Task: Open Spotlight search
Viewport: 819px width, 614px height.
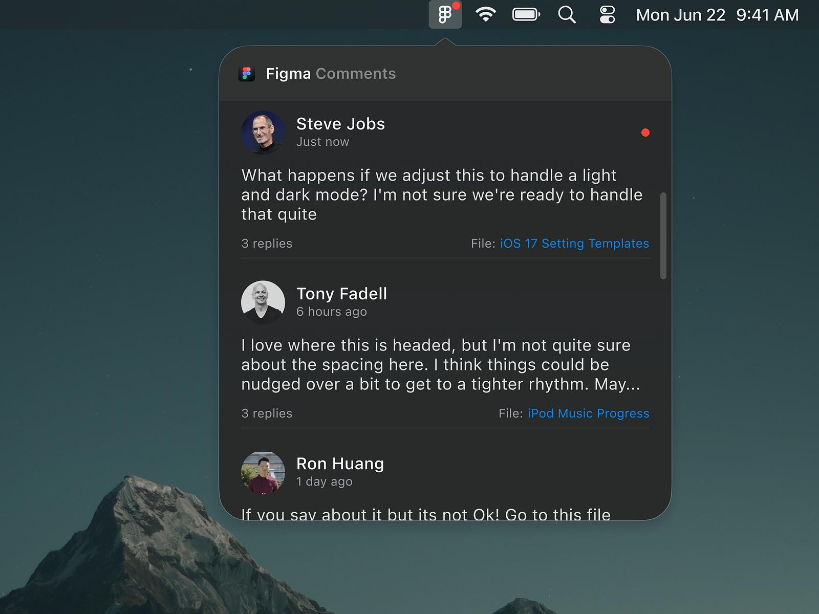Action: [567, 15]
